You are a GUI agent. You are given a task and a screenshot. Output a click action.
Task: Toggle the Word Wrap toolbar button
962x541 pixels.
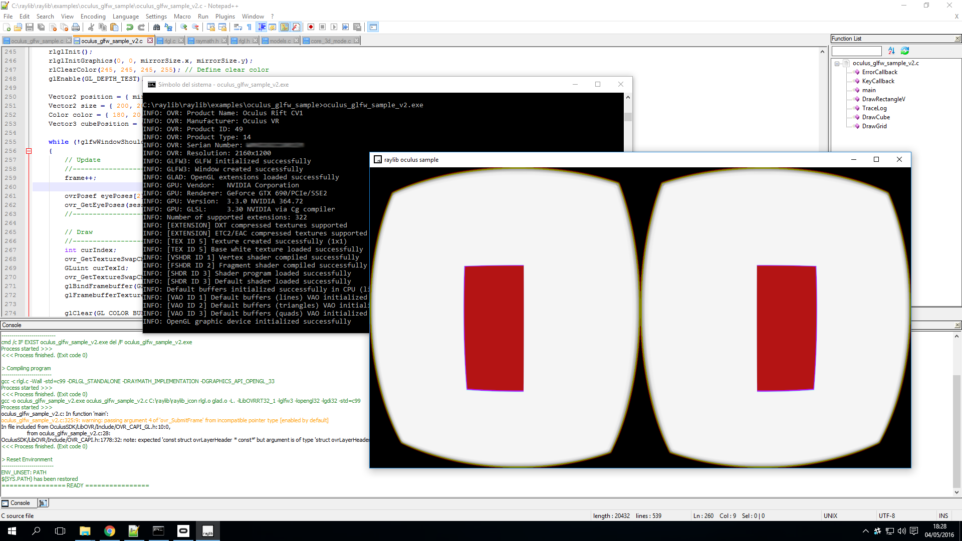(238, 27)
